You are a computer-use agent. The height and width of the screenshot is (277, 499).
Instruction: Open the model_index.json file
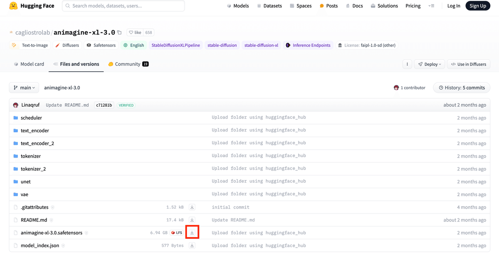tap(40, 246)
